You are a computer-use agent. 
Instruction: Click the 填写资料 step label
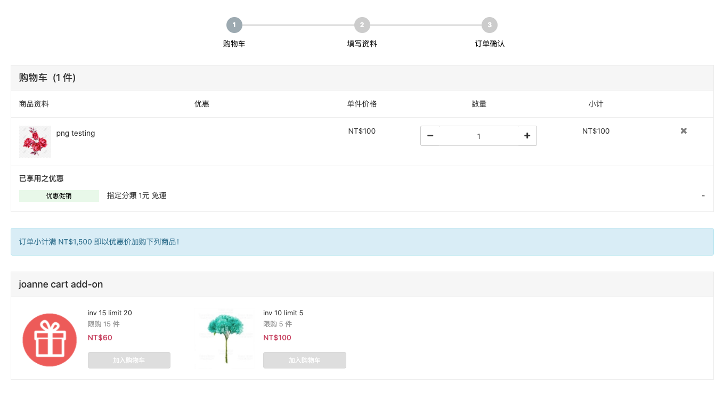(362, 44)
